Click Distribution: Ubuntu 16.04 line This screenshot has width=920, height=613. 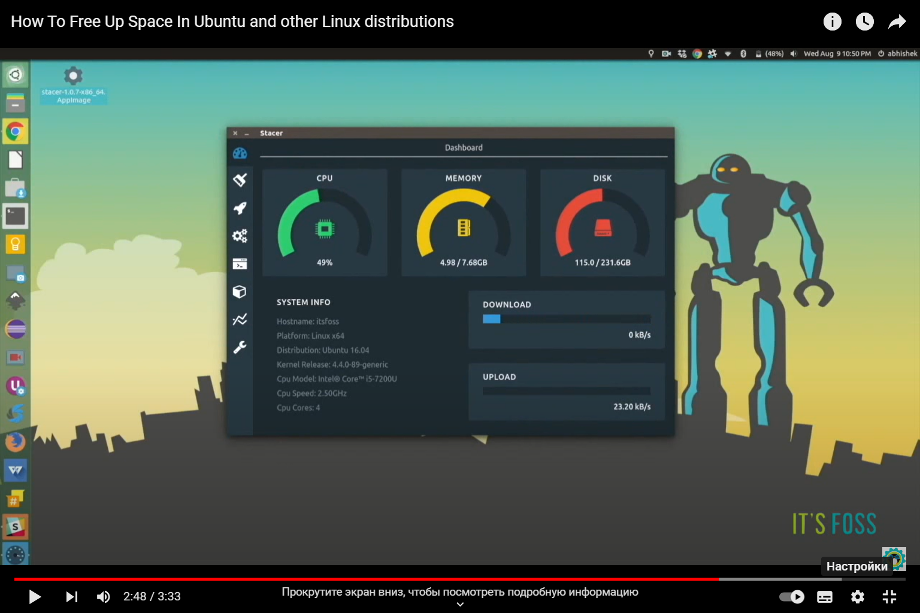(x=323, y=350)
